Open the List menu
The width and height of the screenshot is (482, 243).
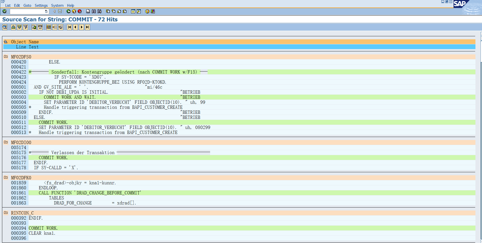pyautogui.click(x=8, y=5)
